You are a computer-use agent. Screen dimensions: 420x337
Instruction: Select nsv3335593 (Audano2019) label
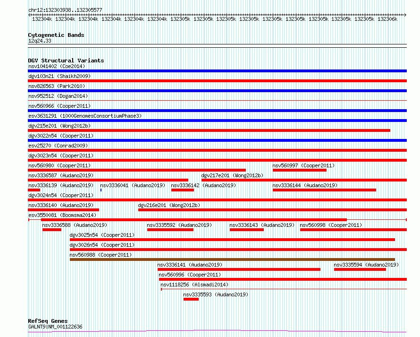pos(216,294)
